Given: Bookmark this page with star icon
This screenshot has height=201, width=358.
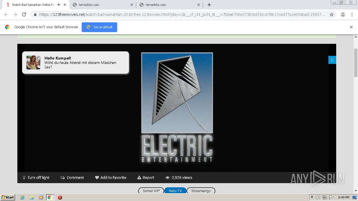Looking at the screenshot, I should click(332, 15).
